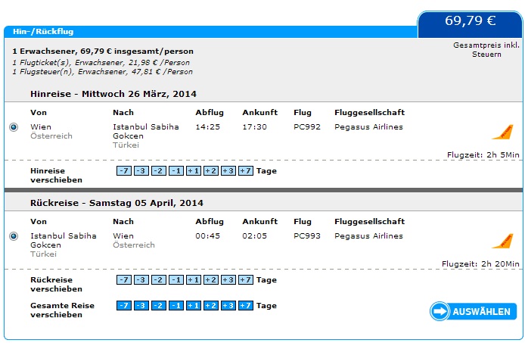
Task: Shift Rückreise by +1 day
Action: pos(194,279)
